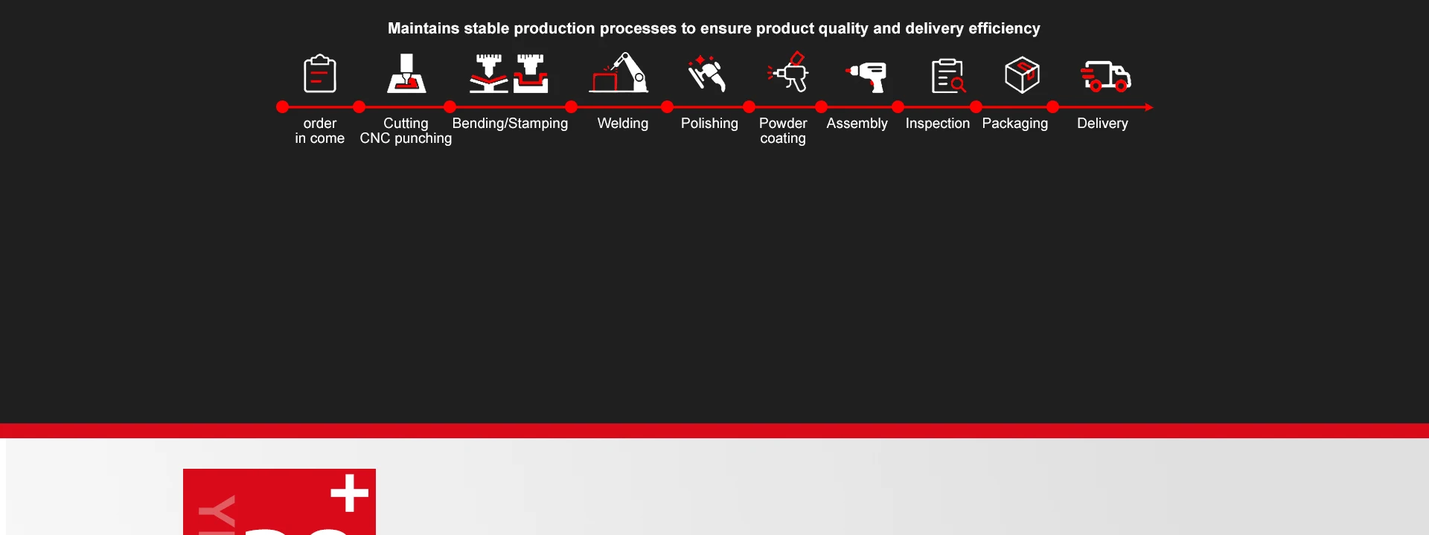Viewport: 1429px width, 535px height.
Task: Click the timeline dot between Welding and Polishing
Action: (667, 107)
